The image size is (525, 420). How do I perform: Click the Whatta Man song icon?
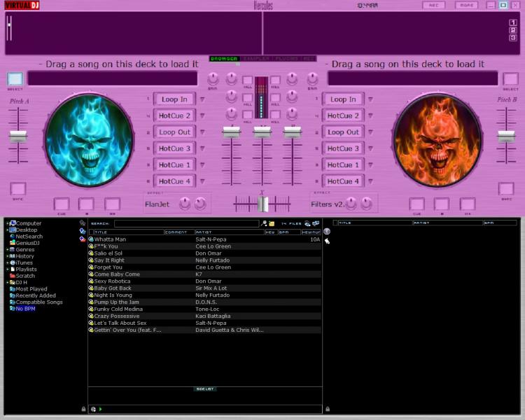coord(91,239)
